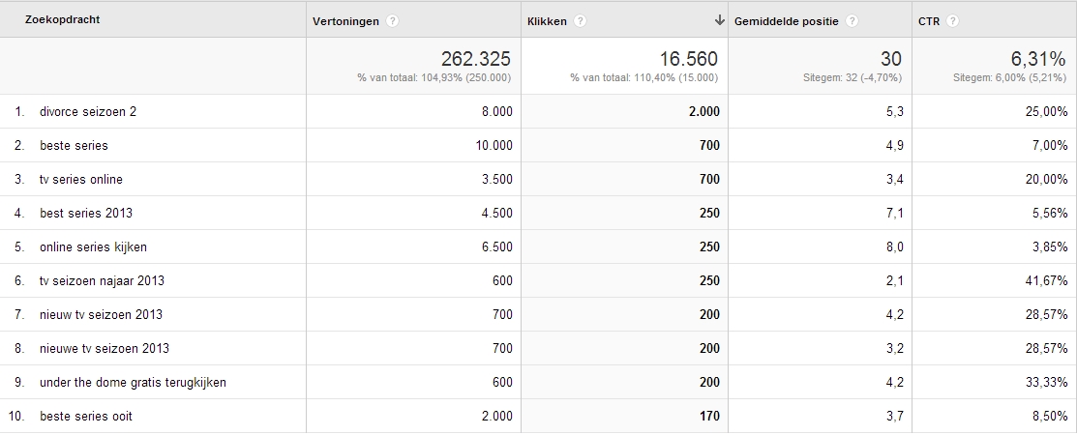Image resolution: width=1077 pixels, height=435 pixels.
Task: Toggle descending sort arrow in Klikken column
Action: coord(719,20)
